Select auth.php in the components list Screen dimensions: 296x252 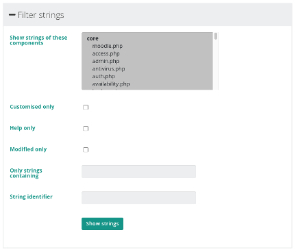pos(103,76)
